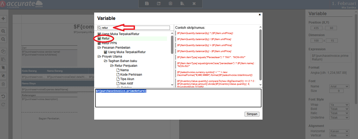Image resolution: width=358 pixels, height=139 pixels.
Task: Open the font Name dropdown
Action: coord(339,86)
